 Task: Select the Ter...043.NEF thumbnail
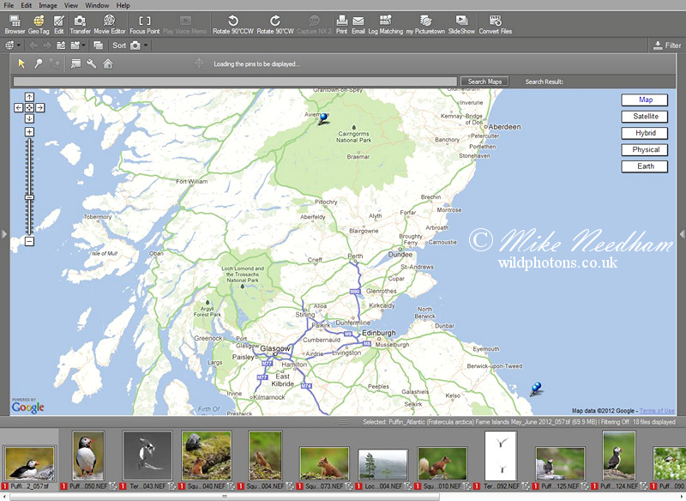click(x=147, y=455)
